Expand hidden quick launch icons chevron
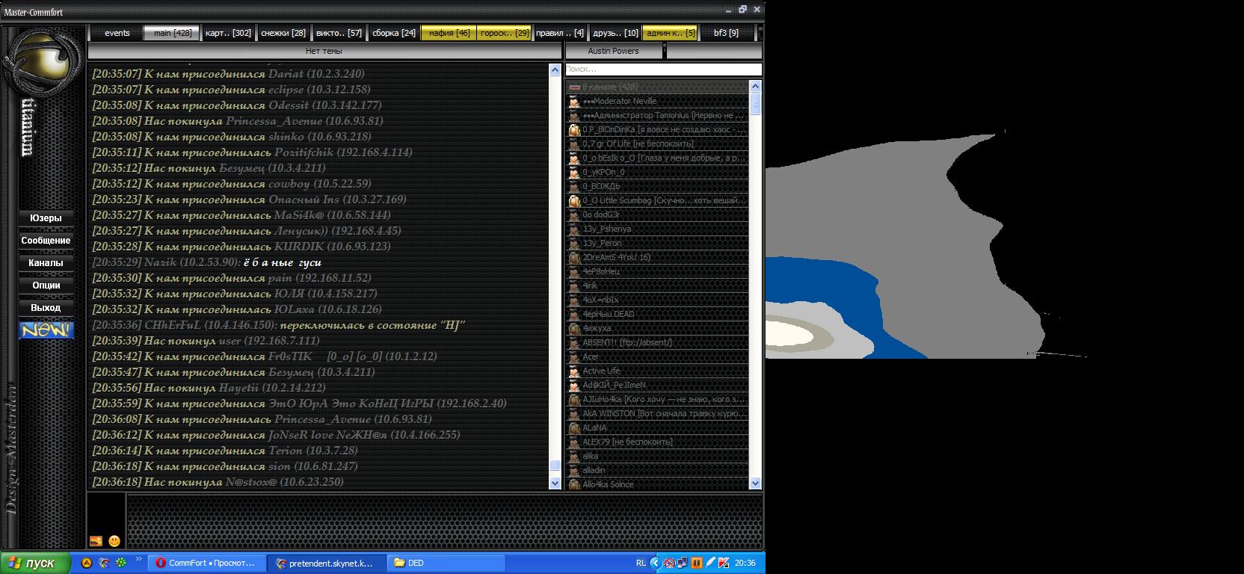The width and height of the screenshot is (1244, 574). 139,560
